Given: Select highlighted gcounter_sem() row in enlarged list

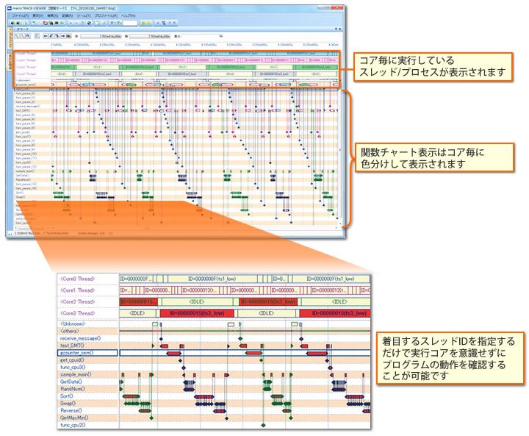Looking at the screenshot, I should click(87, 353).
